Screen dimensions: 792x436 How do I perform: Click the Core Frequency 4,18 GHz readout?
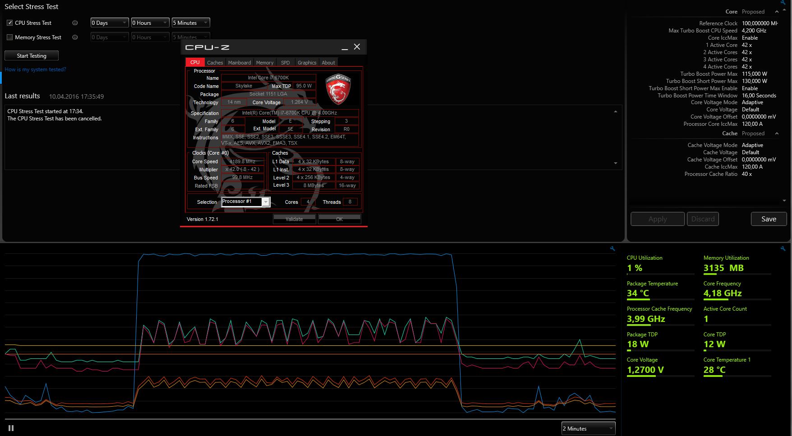click(x=737, y=289)
